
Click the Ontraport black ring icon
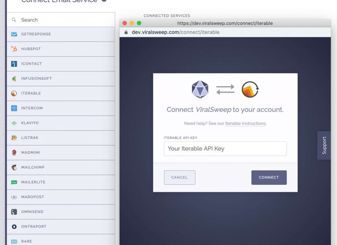coord(14,227)
